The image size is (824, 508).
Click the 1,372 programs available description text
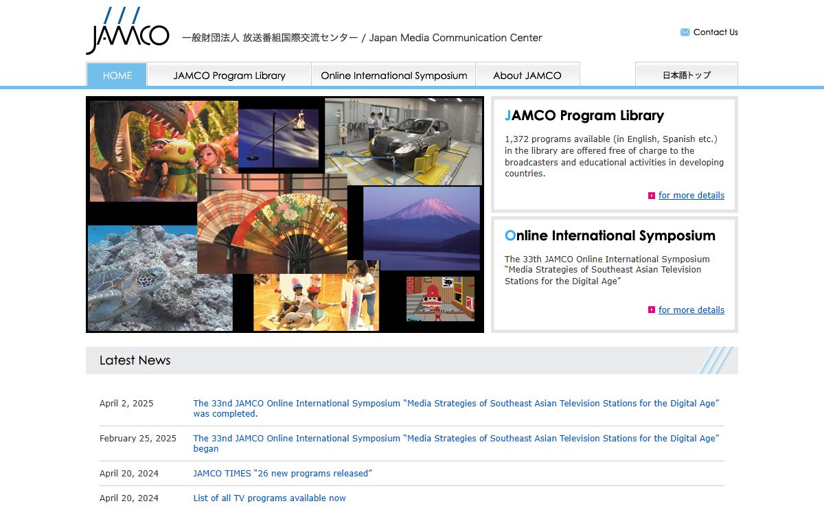[614, 157]
